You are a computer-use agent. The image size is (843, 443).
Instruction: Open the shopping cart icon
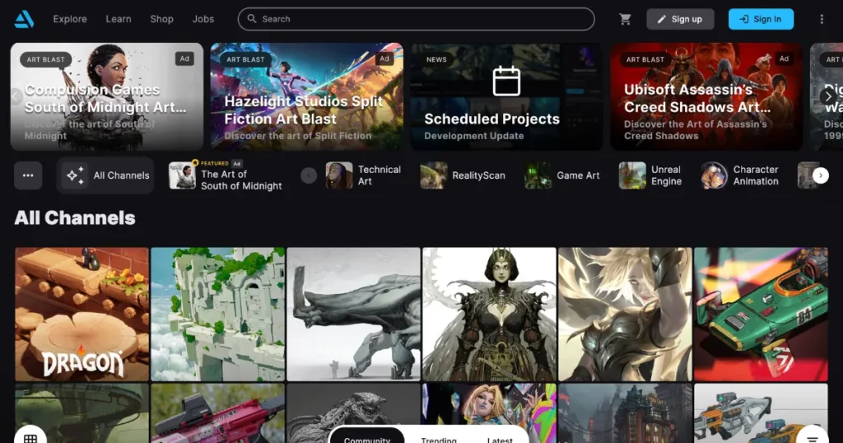pos(625,20)
